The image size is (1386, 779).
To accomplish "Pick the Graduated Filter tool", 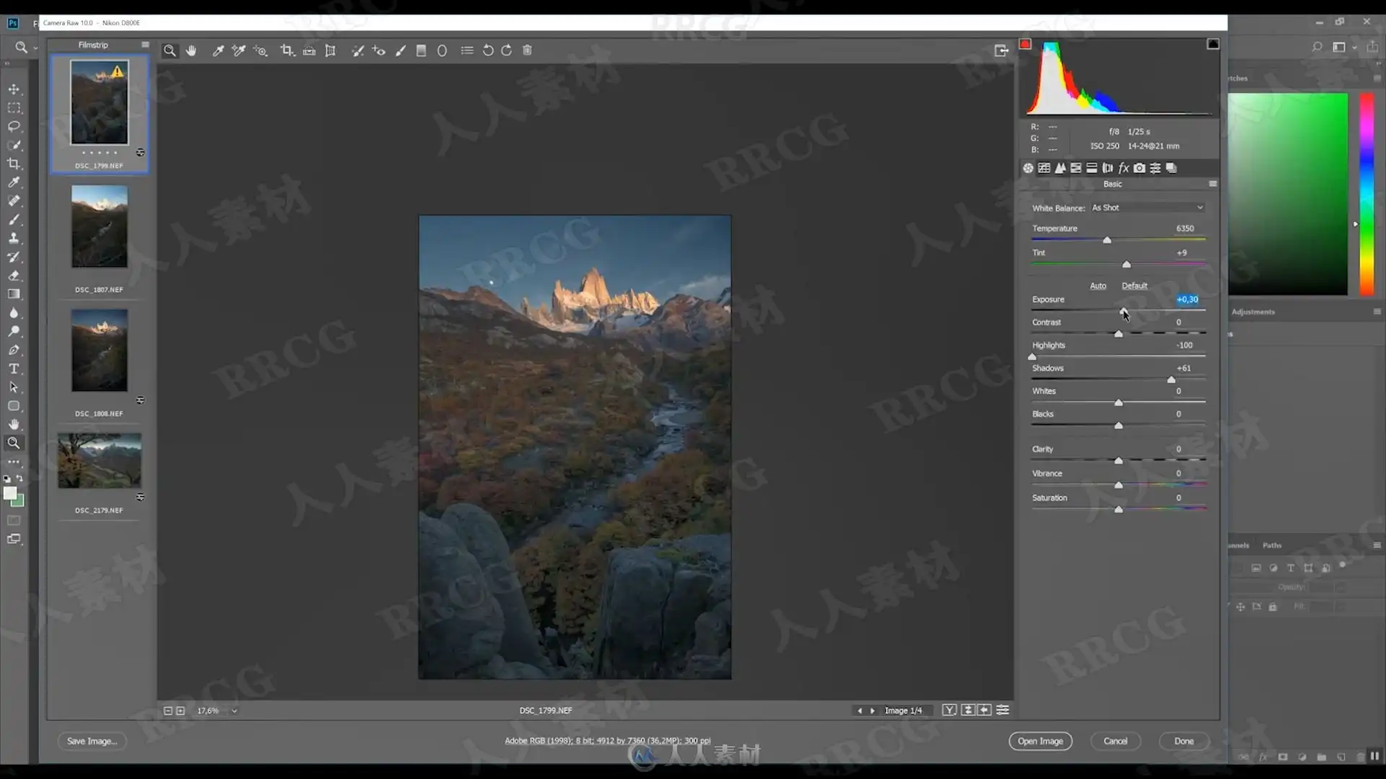I will click(x=421, y=50).
